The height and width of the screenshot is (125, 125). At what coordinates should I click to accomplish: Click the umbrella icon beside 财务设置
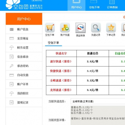tap(11, 47)
